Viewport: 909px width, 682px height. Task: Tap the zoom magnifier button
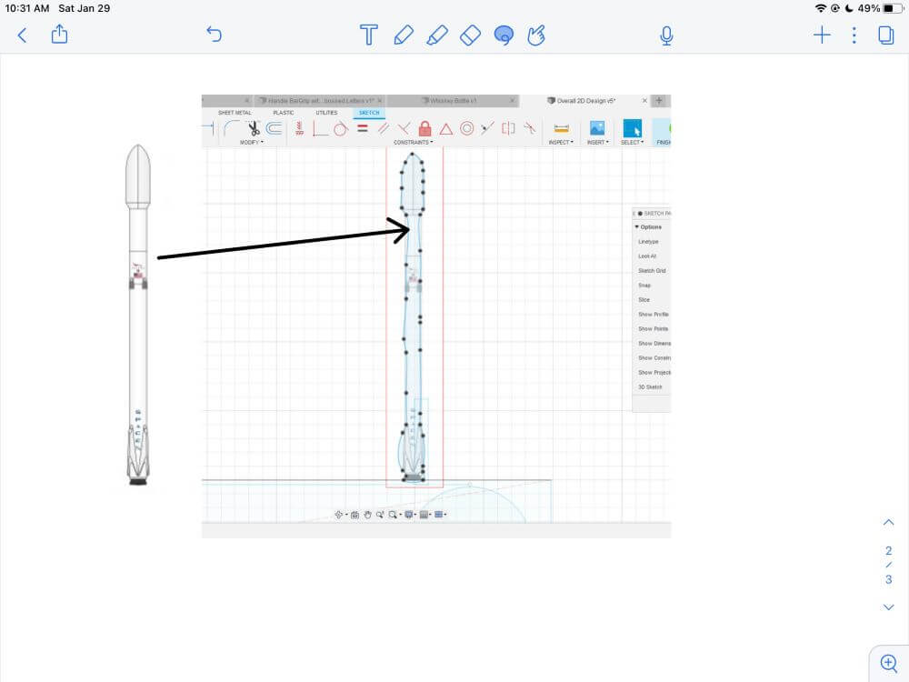pos(889,663)
